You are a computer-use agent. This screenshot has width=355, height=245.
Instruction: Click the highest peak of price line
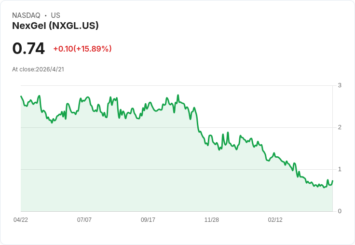(178, 95)
